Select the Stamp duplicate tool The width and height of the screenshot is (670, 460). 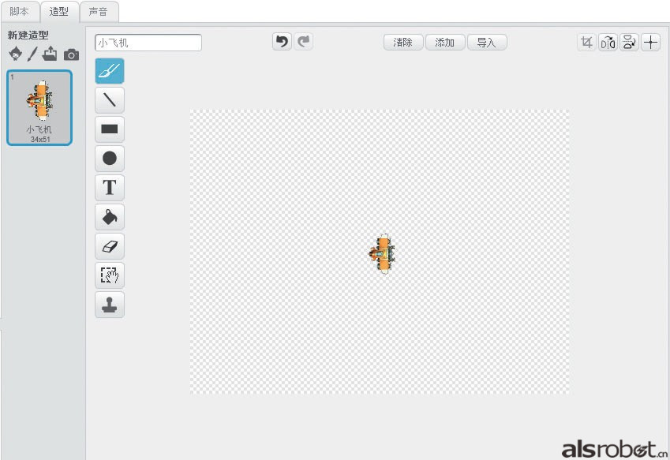110,305
